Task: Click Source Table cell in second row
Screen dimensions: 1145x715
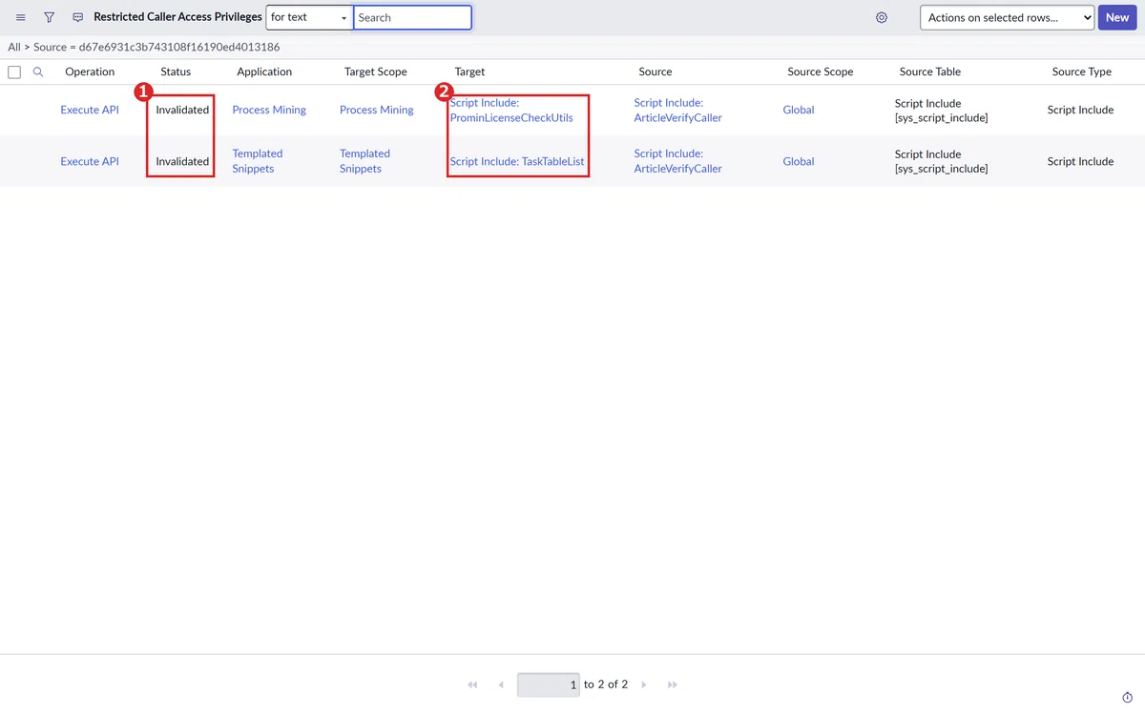Action: tap(942, 161)
